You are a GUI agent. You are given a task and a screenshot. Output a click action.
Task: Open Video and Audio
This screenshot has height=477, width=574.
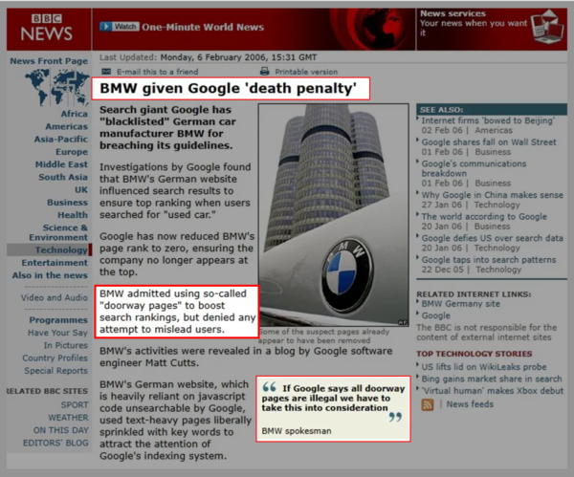pyautogui.click(x=55, y=297)
